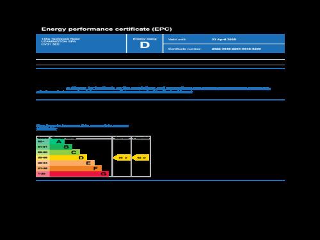Image resolution: width=320 pixels, height=240 pixels.
Task: Select the valid until April date
Action: tap(224, 40)
